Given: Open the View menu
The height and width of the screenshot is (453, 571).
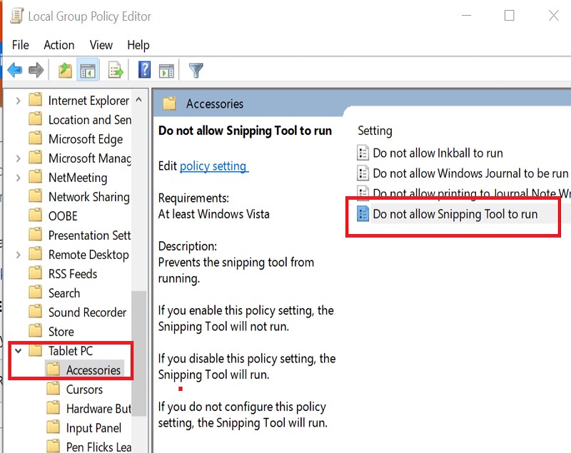Looking at the screenshot, I should pos(101,45).
